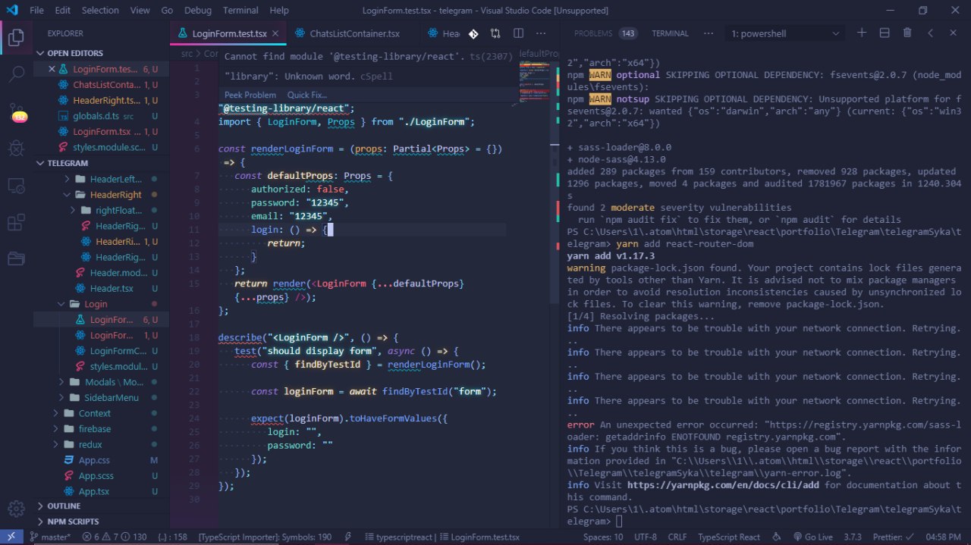
Task: Open editor more actions ellipsis
Action: coord(541,34)
